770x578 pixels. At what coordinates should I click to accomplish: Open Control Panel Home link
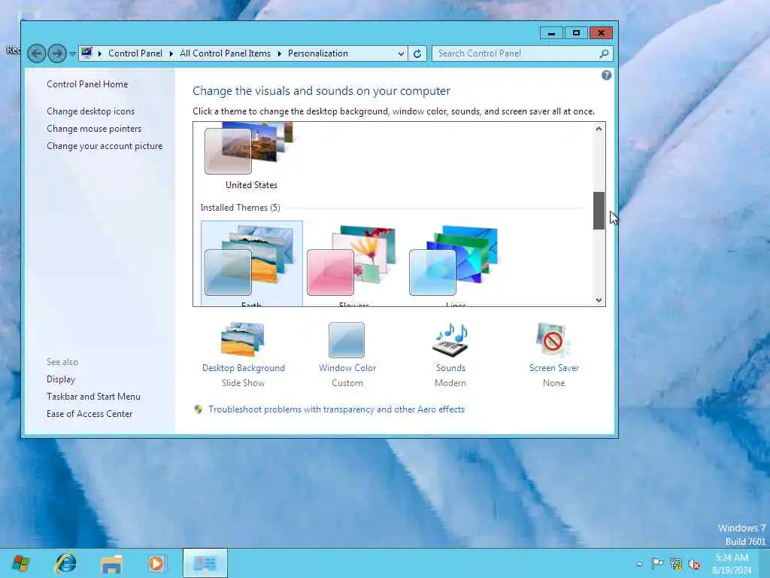(87, 84)
